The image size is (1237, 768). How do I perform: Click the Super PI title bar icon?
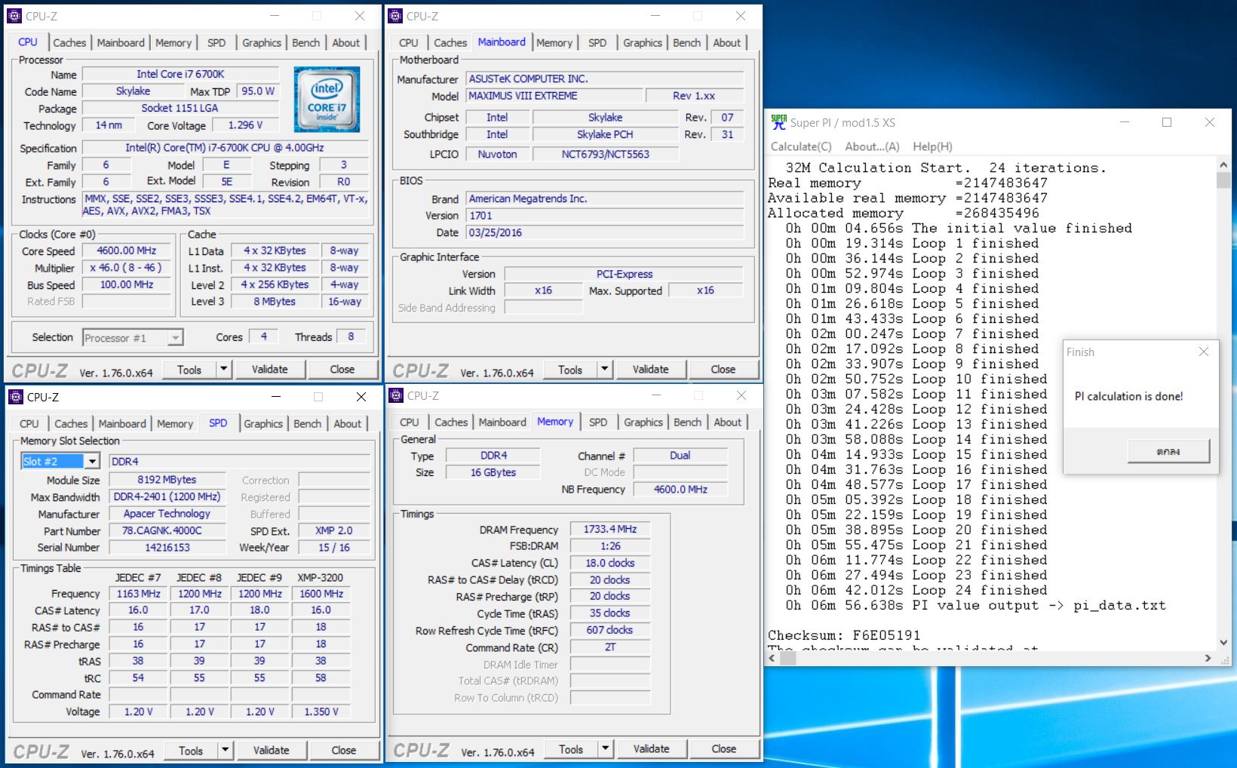(778, 122)
